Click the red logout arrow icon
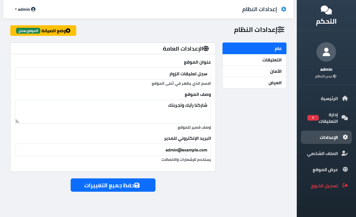Image resolution: width=356 pixels, height=217 pixels. pos(345,186)
